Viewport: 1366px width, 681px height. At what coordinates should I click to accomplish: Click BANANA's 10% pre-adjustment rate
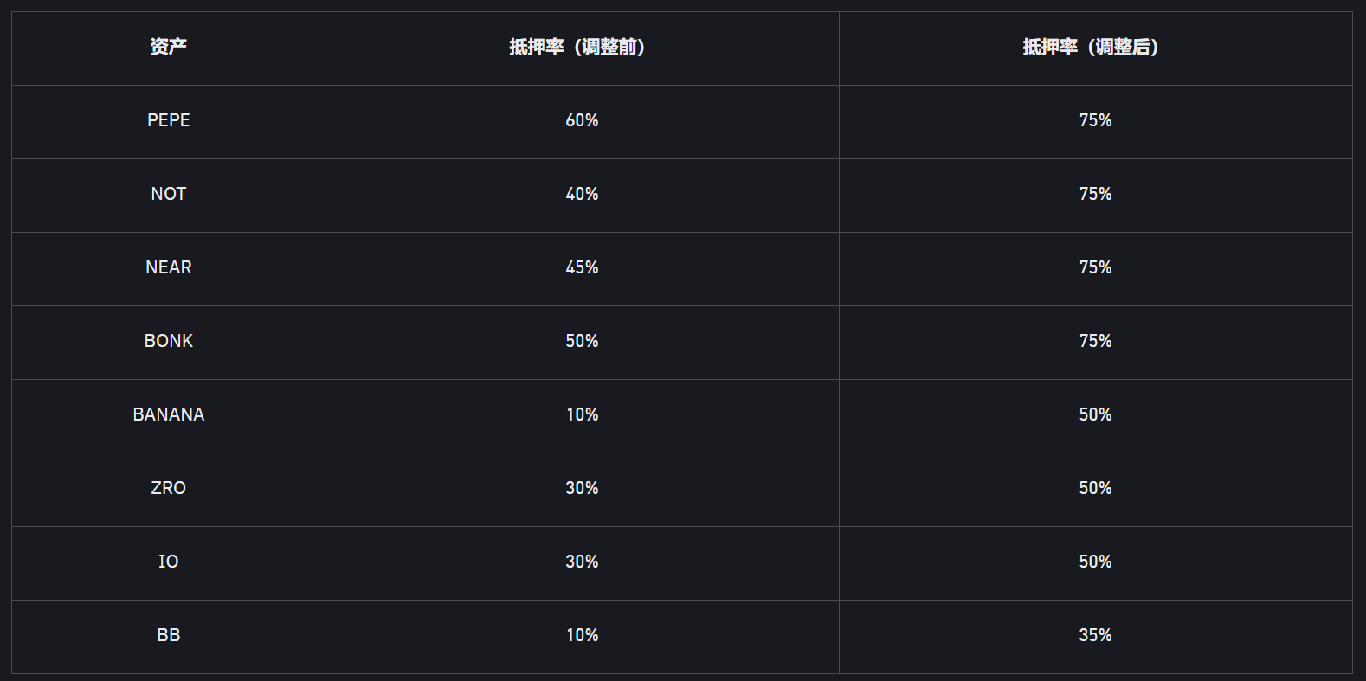coord(582,415)
